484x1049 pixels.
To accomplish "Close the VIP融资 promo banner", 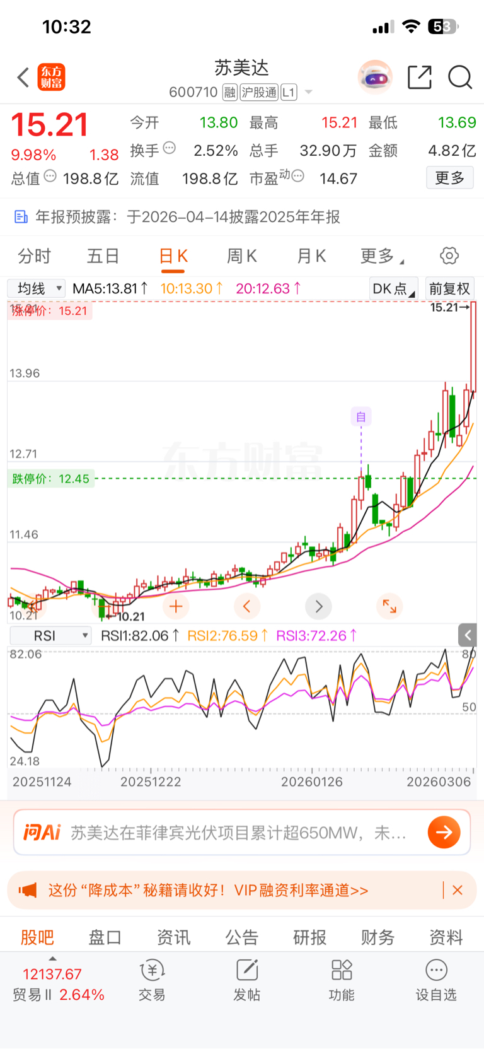I will click(458, 890).
